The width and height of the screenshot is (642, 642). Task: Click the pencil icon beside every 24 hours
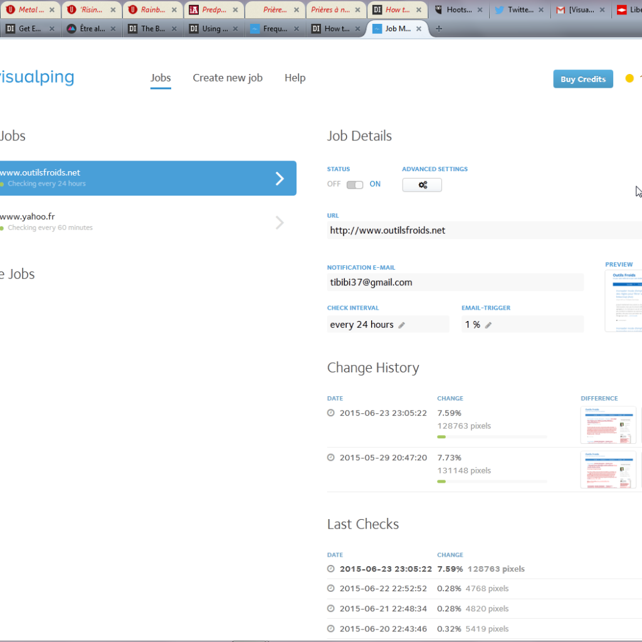[x=402, y=325]
